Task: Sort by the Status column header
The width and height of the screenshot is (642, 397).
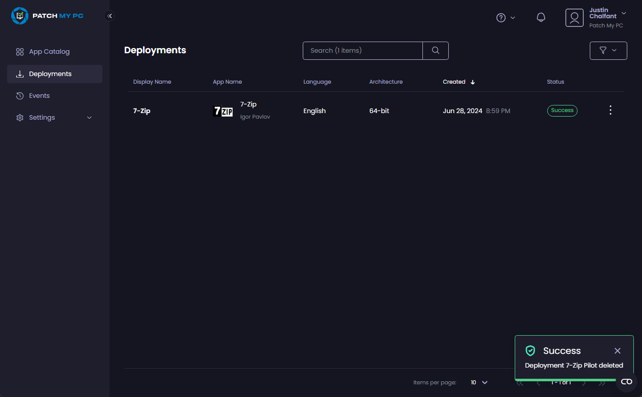Action: (555, 82)
